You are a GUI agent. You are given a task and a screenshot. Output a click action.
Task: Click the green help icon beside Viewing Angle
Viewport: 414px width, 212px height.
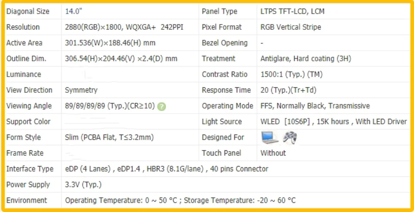161,107
